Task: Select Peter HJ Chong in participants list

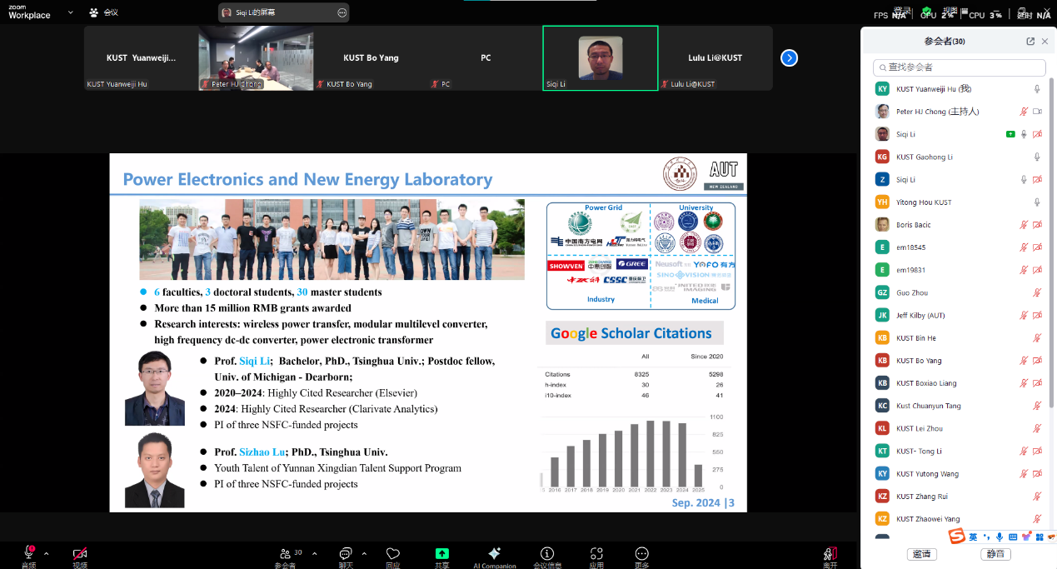Action: [x=959, y=112]
